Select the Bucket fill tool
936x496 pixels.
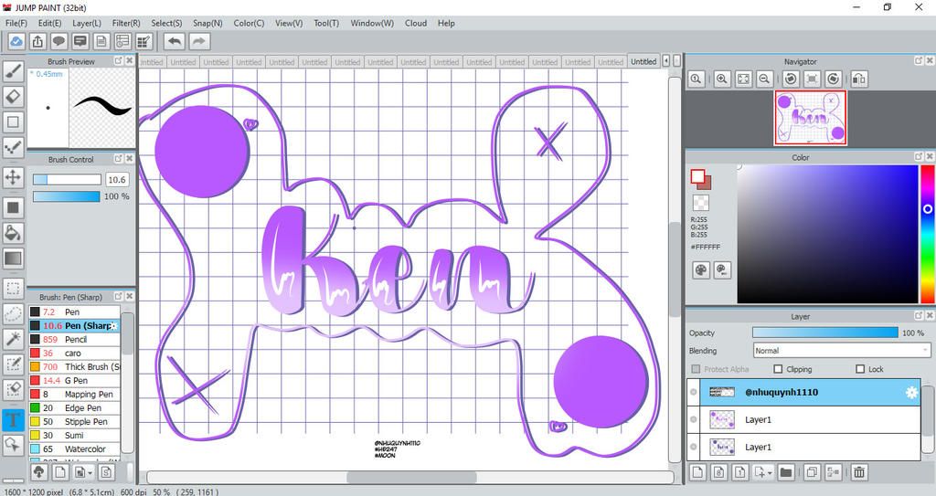(13, 233)
